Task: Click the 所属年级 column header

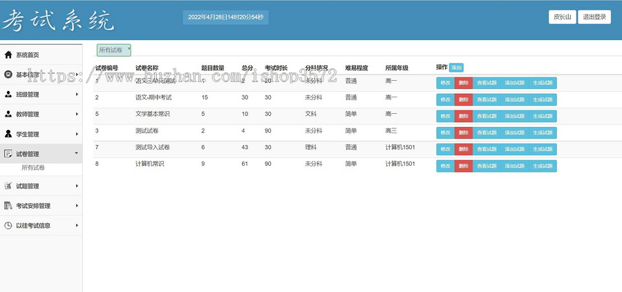Action: click(x=397, y=68)
